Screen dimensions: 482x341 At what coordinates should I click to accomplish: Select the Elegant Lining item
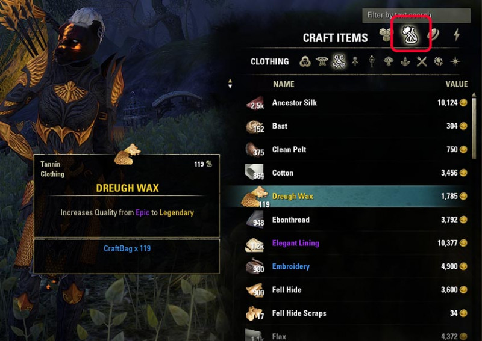tap(295, 243)
